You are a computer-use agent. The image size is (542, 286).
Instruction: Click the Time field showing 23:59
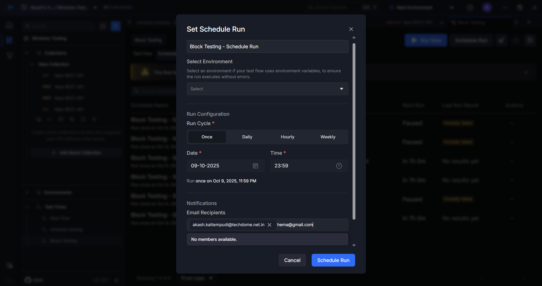click(x=302, y=166)
